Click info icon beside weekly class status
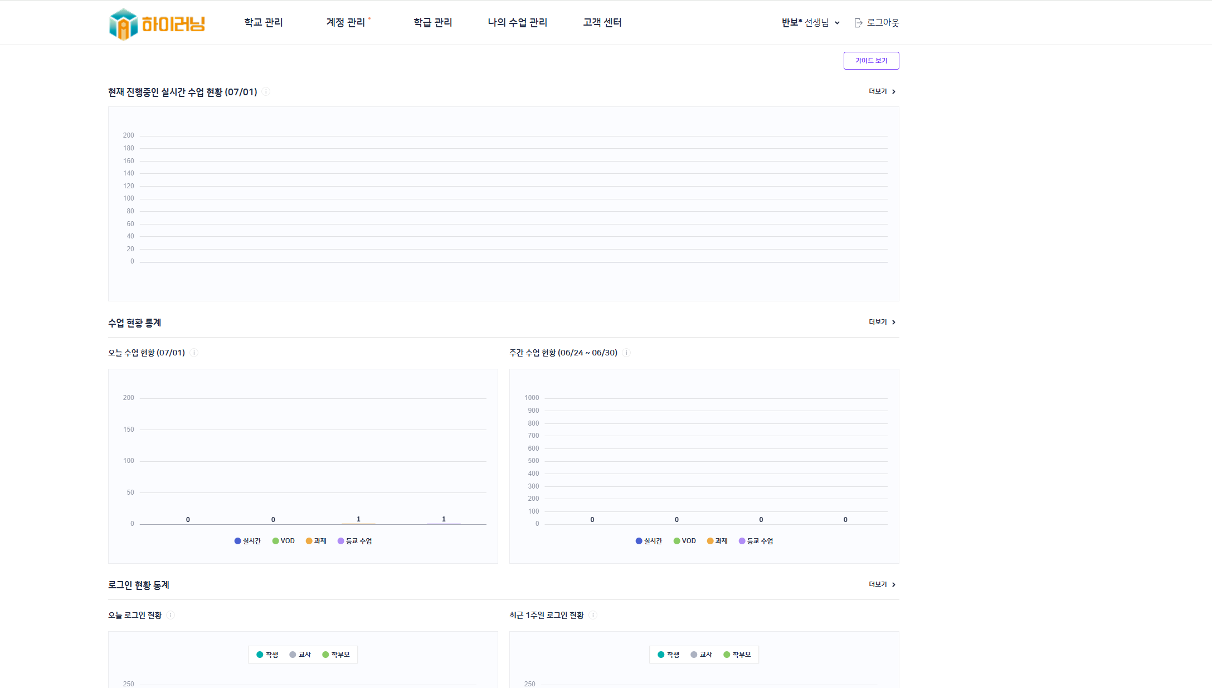Screen dimensions: 1212x688 (x=626, y=353)
